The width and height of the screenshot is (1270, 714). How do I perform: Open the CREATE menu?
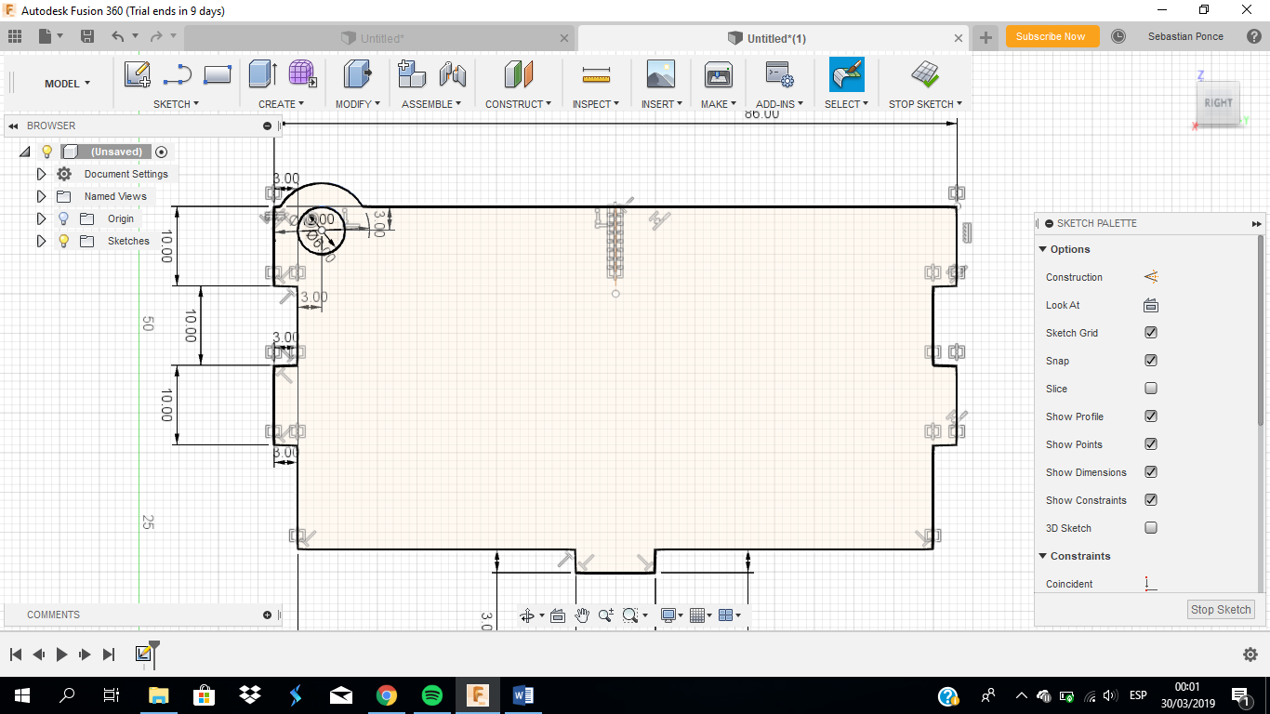pos(282,104)
